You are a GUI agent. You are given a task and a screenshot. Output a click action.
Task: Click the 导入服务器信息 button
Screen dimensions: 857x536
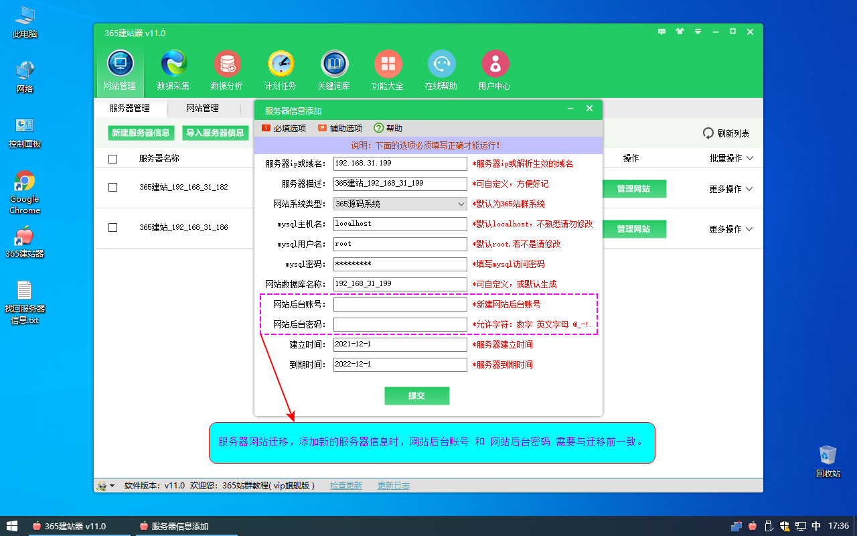pyautogui.click(x=215, y=133)
